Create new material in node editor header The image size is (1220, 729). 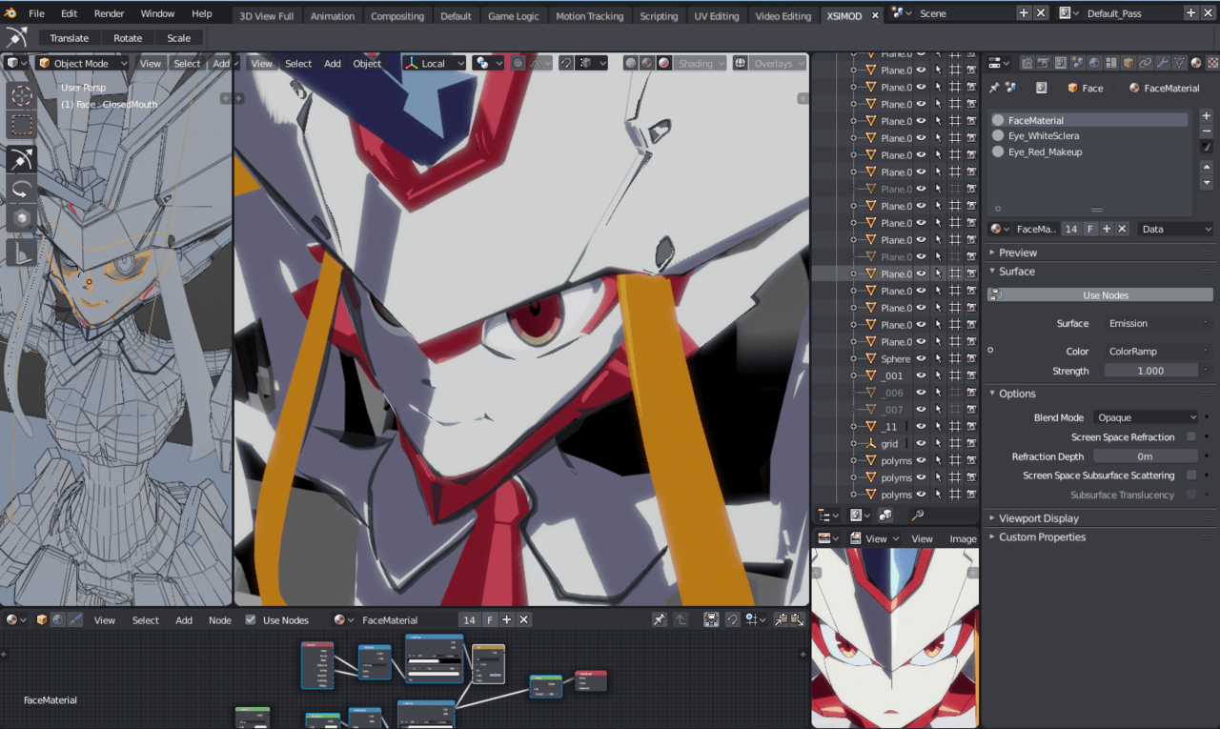click(x=507, y=619)
